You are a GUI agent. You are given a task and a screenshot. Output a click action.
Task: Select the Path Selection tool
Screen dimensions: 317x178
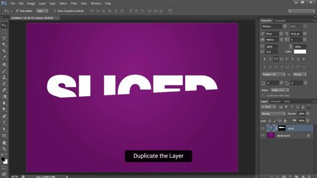tap(4, 130)
